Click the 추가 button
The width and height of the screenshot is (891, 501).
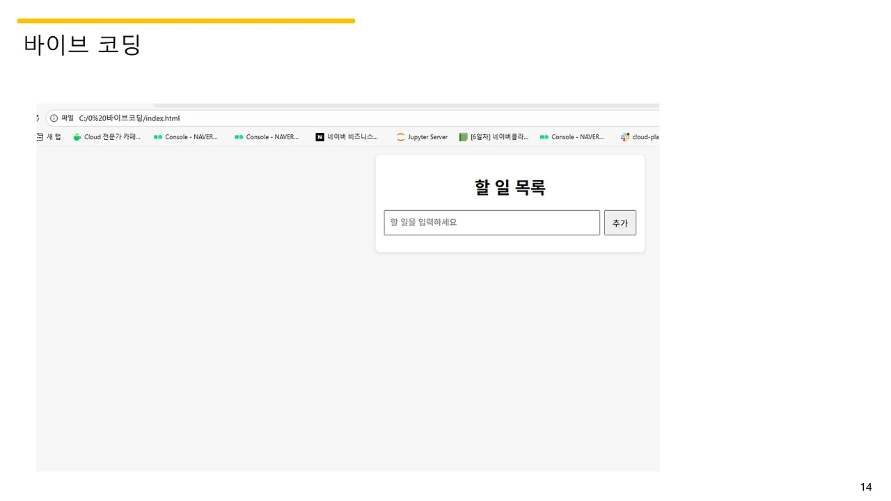pyautogui.click(x=620, y=223)
